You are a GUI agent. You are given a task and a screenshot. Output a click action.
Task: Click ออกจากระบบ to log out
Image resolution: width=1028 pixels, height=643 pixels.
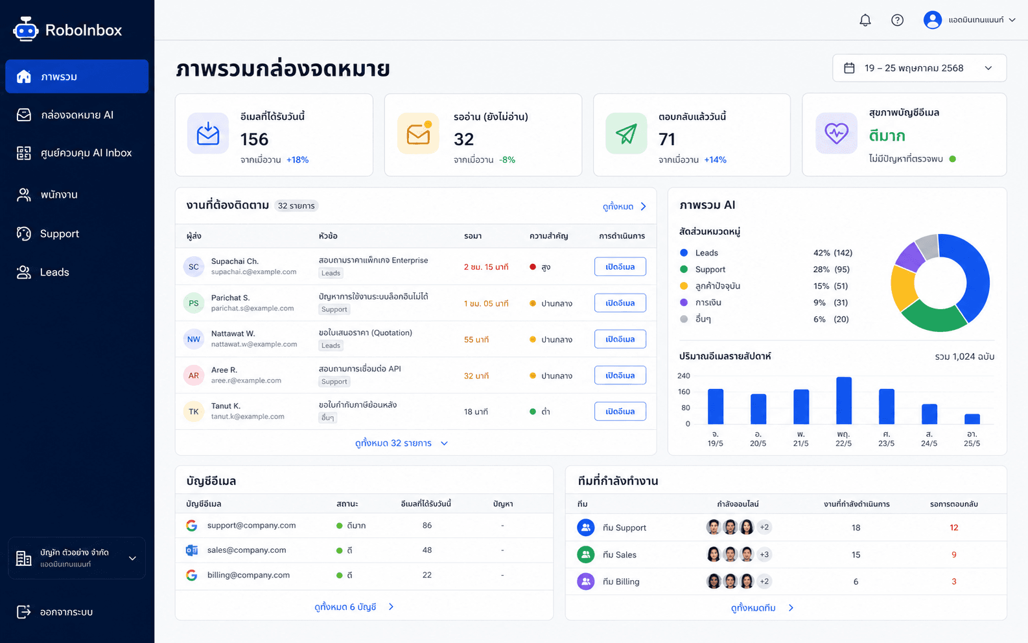click(55, 612)
